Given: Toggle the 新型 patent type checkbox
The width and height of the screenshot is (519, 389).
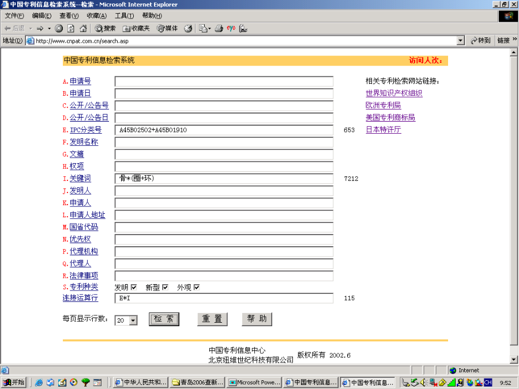Looking at the screenshot, I should pos(165,287).
